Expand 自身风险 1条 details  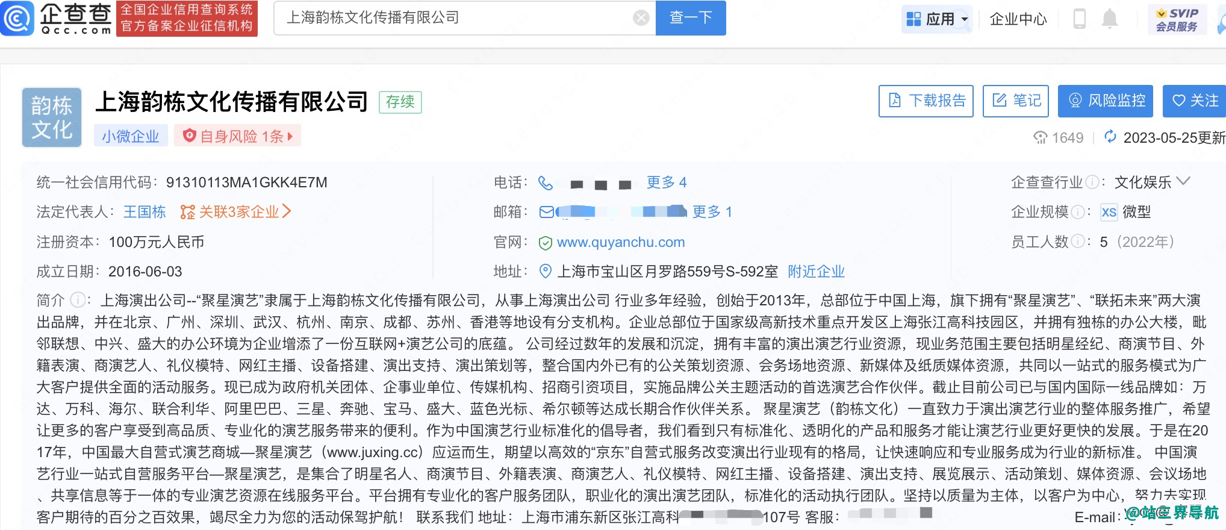(x=238, y=136)
